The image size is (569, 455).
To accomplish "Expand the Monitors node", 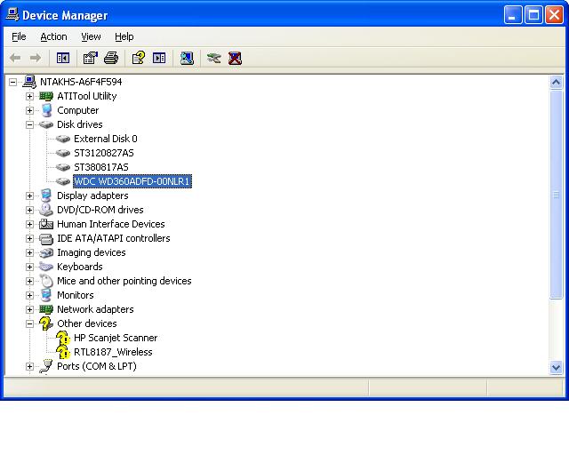I will (x=29, y=295).
